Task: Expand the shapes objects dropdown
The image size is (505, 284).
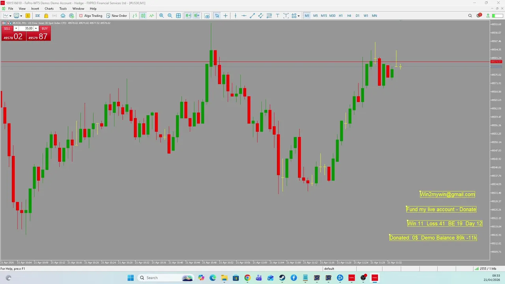Action: [x=299, y=16]
